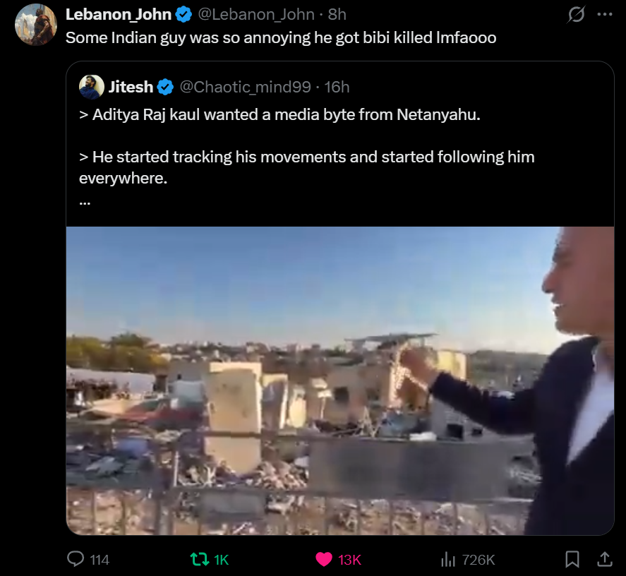Open the 8h timestamp link
This screenshot has width=626, height=576.
tap(337, 14)
